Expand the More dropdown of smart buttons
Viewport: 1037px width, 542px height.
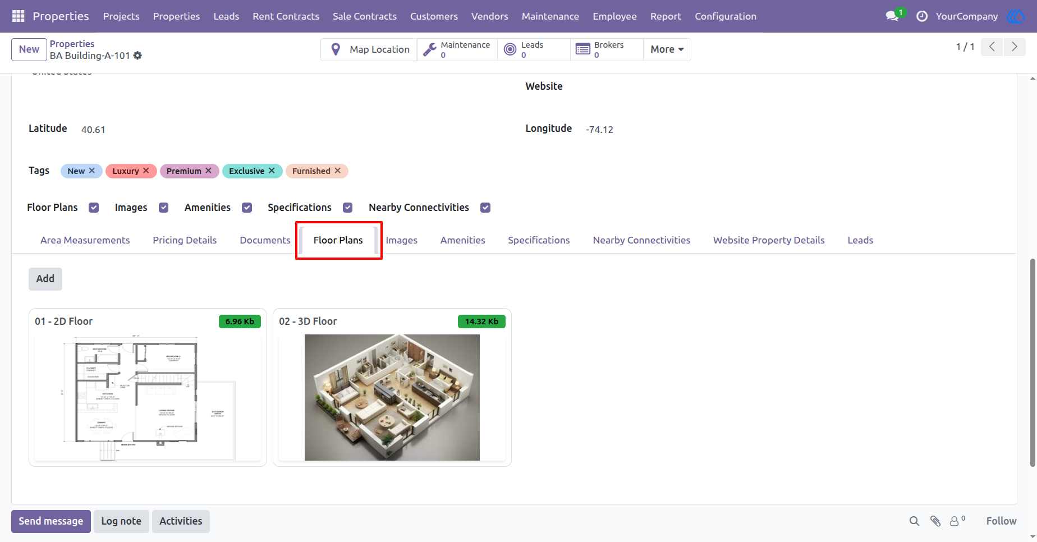(667, 49)
